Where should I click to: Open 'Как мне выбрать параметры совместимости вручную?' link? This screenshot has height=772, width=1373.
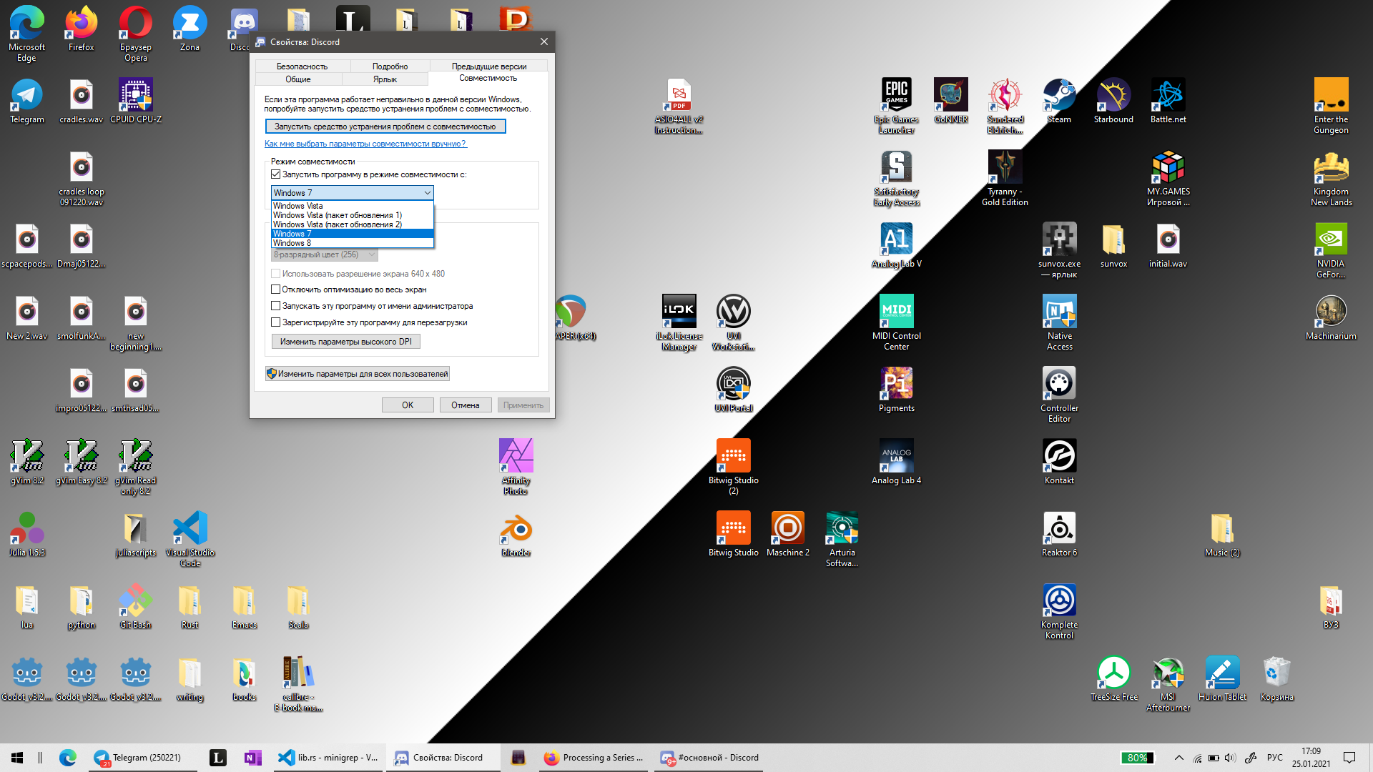click(365, 144)
